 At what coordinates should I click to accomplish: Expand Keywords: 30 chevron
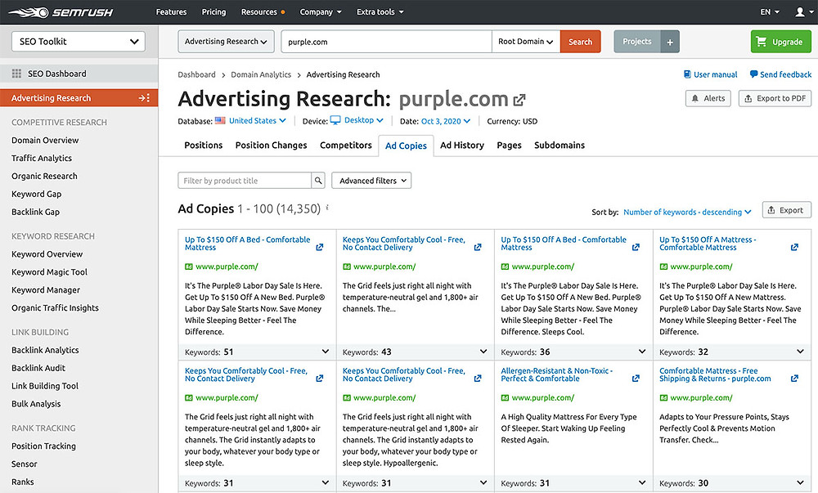click(800, 482)
